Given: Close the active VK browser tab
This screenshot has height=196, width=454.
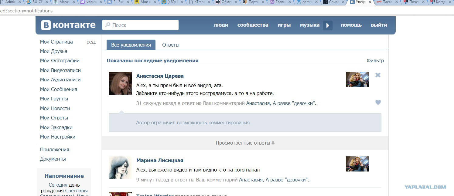Looking at the screenshot, I should coord(370,2).
